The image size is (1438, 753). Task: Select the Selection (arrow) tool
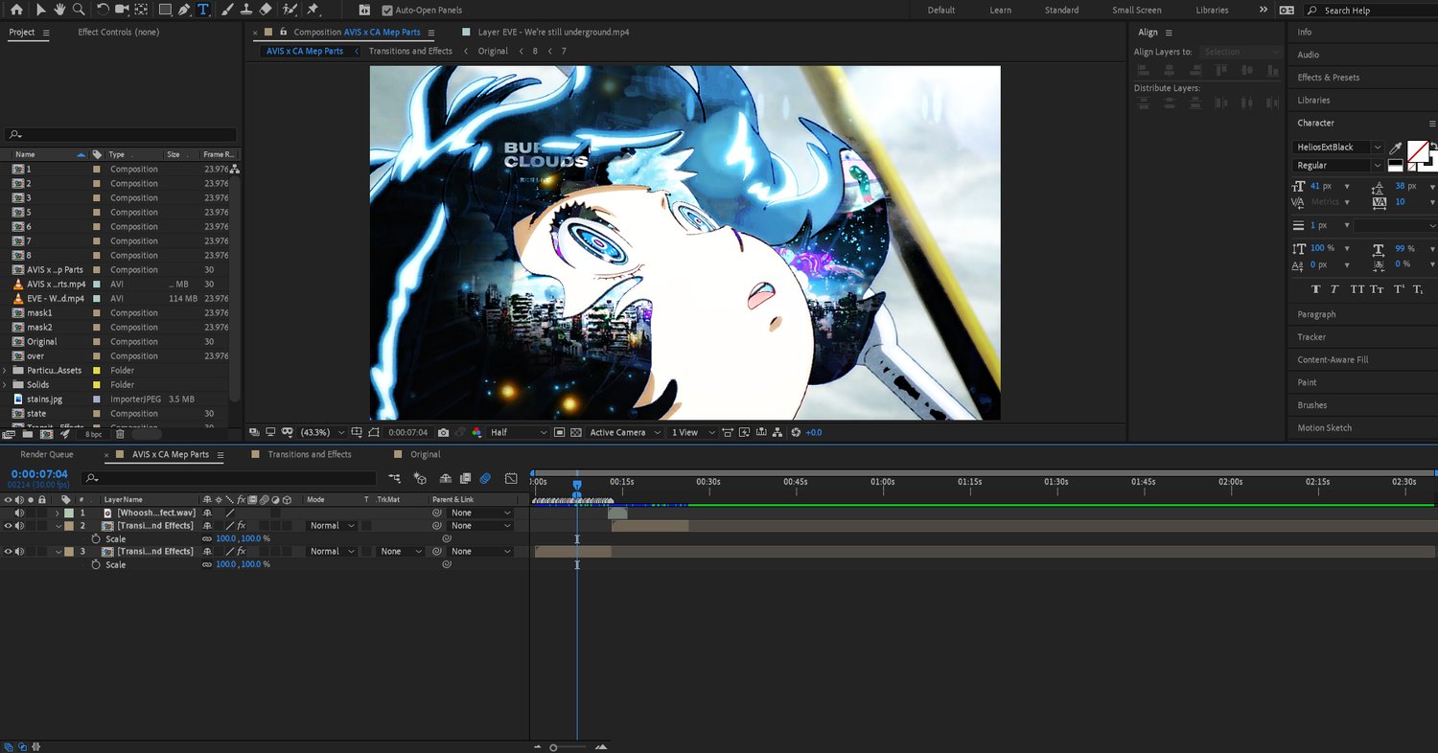pos(40,10)
